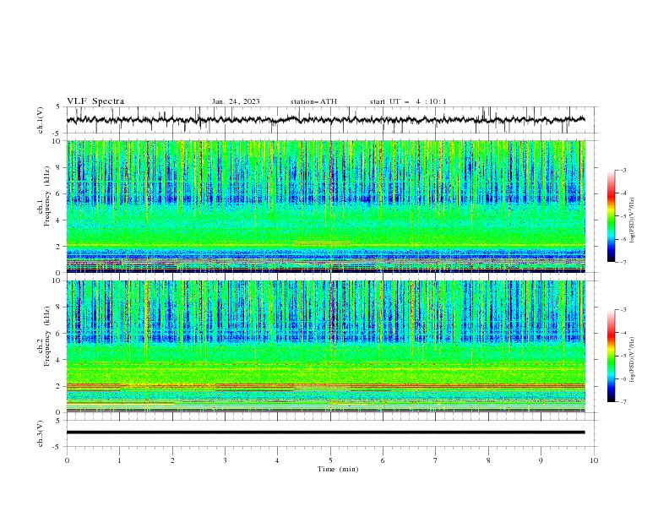Click the '1' tick on time axis
This screenshot has height=517, width=669.
[119, 460]
